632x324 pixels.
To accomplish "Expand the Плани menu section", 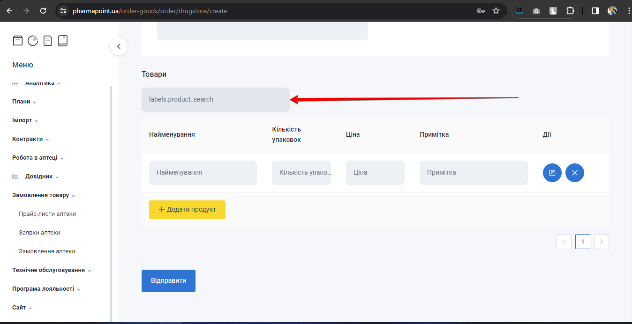I will coord(24,102).
